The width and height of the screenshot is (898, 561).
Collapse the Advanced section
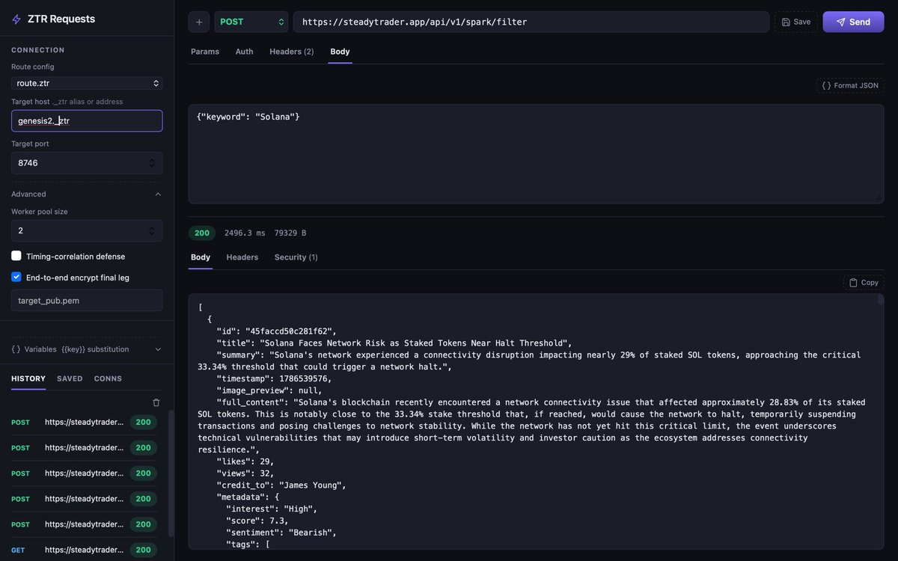[x=87, y=194]
